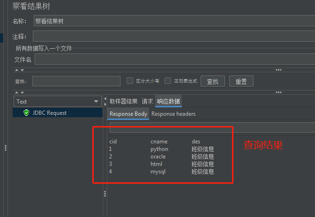Image resolution: width=315 pixels, height=217 pixels.
Task: Enable the 正则表达式 checkbox
Action: tap(168, 81)
